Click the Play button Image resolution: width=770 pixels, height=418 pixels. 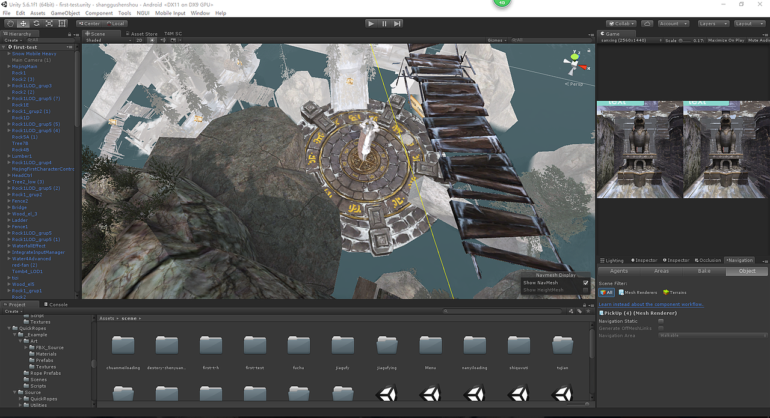click(x=371, y=23)
